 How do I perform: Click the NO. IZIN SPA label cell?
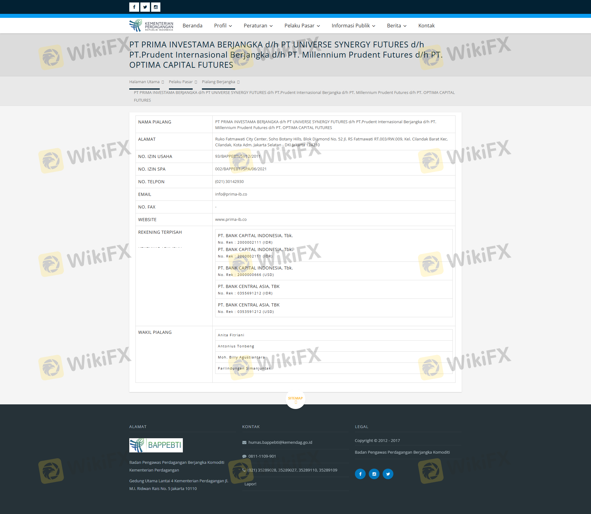coord(174,169)
